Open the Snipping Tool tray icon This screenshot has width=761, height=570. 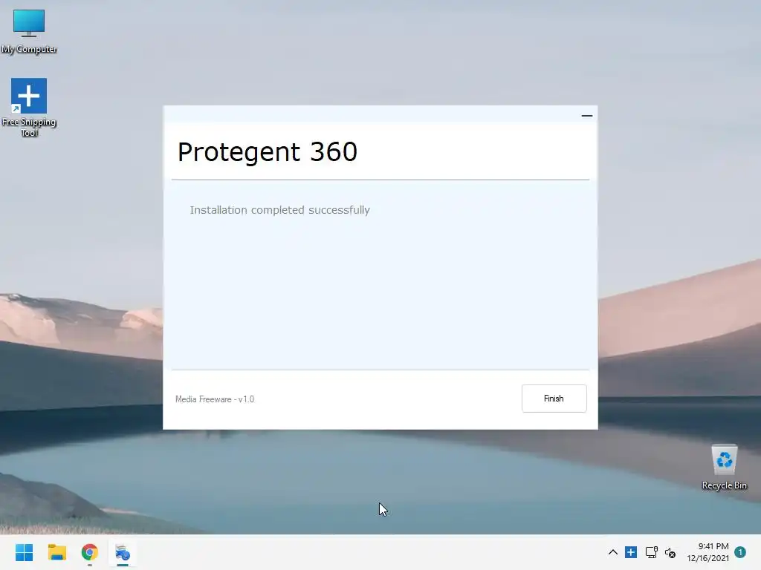(631, 552)
